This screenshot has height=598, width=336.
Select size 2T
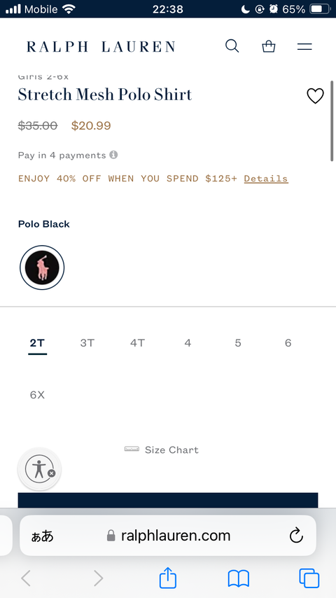pos(37,343)
